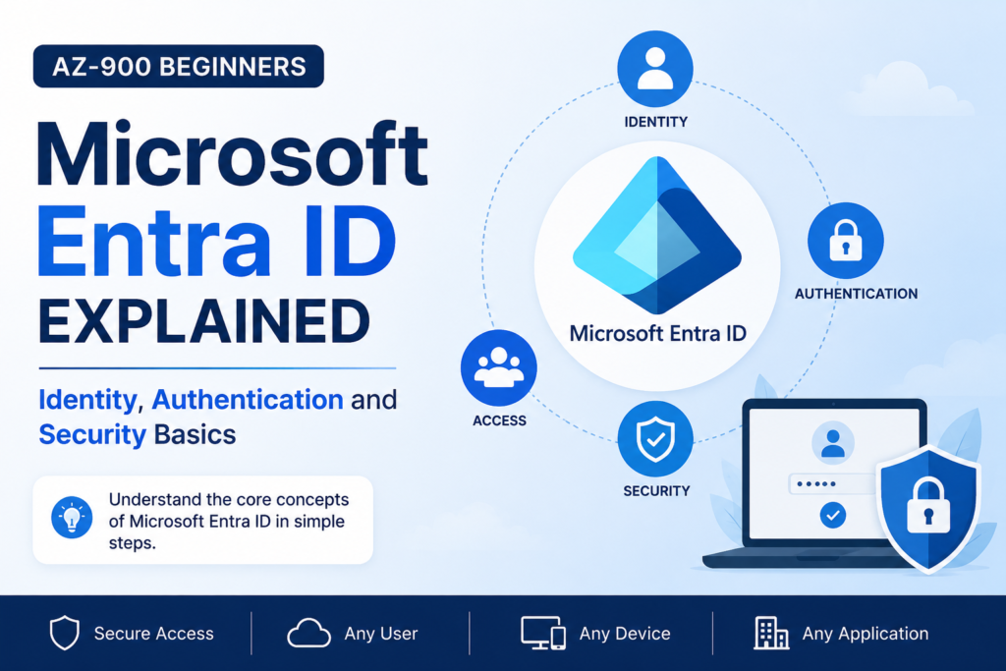Click the blue word 'Authentication' in subtitle
Image resolution: width=1006 pixels, height=671 pixels.
pos(247,400)
